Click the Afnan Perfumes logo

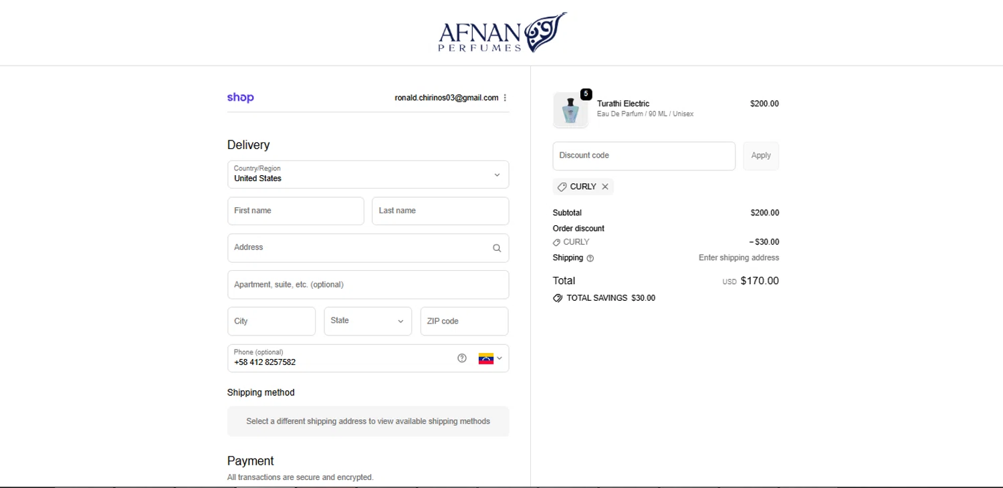tap(502, 32)
